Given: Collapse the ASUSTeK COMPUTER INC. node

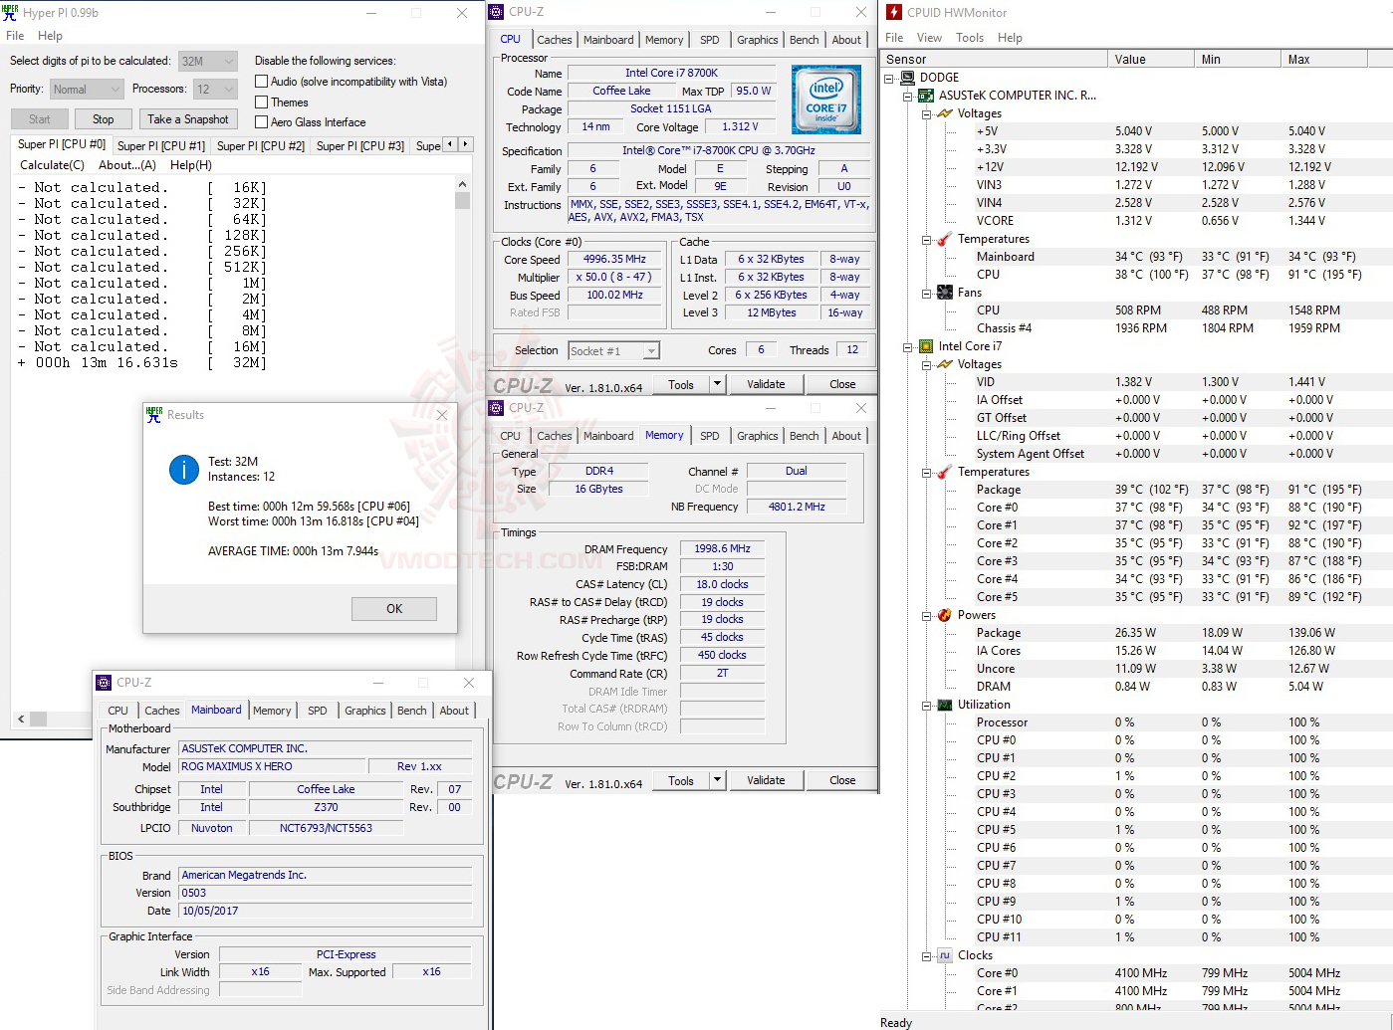Looking at the screenshot, I should pos(908,96).
